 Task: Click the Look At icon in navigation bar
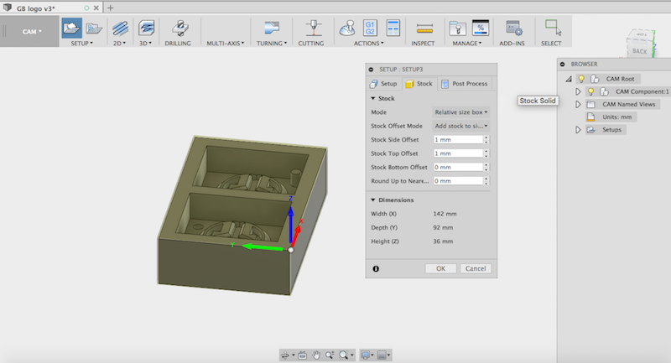point(302,355)
